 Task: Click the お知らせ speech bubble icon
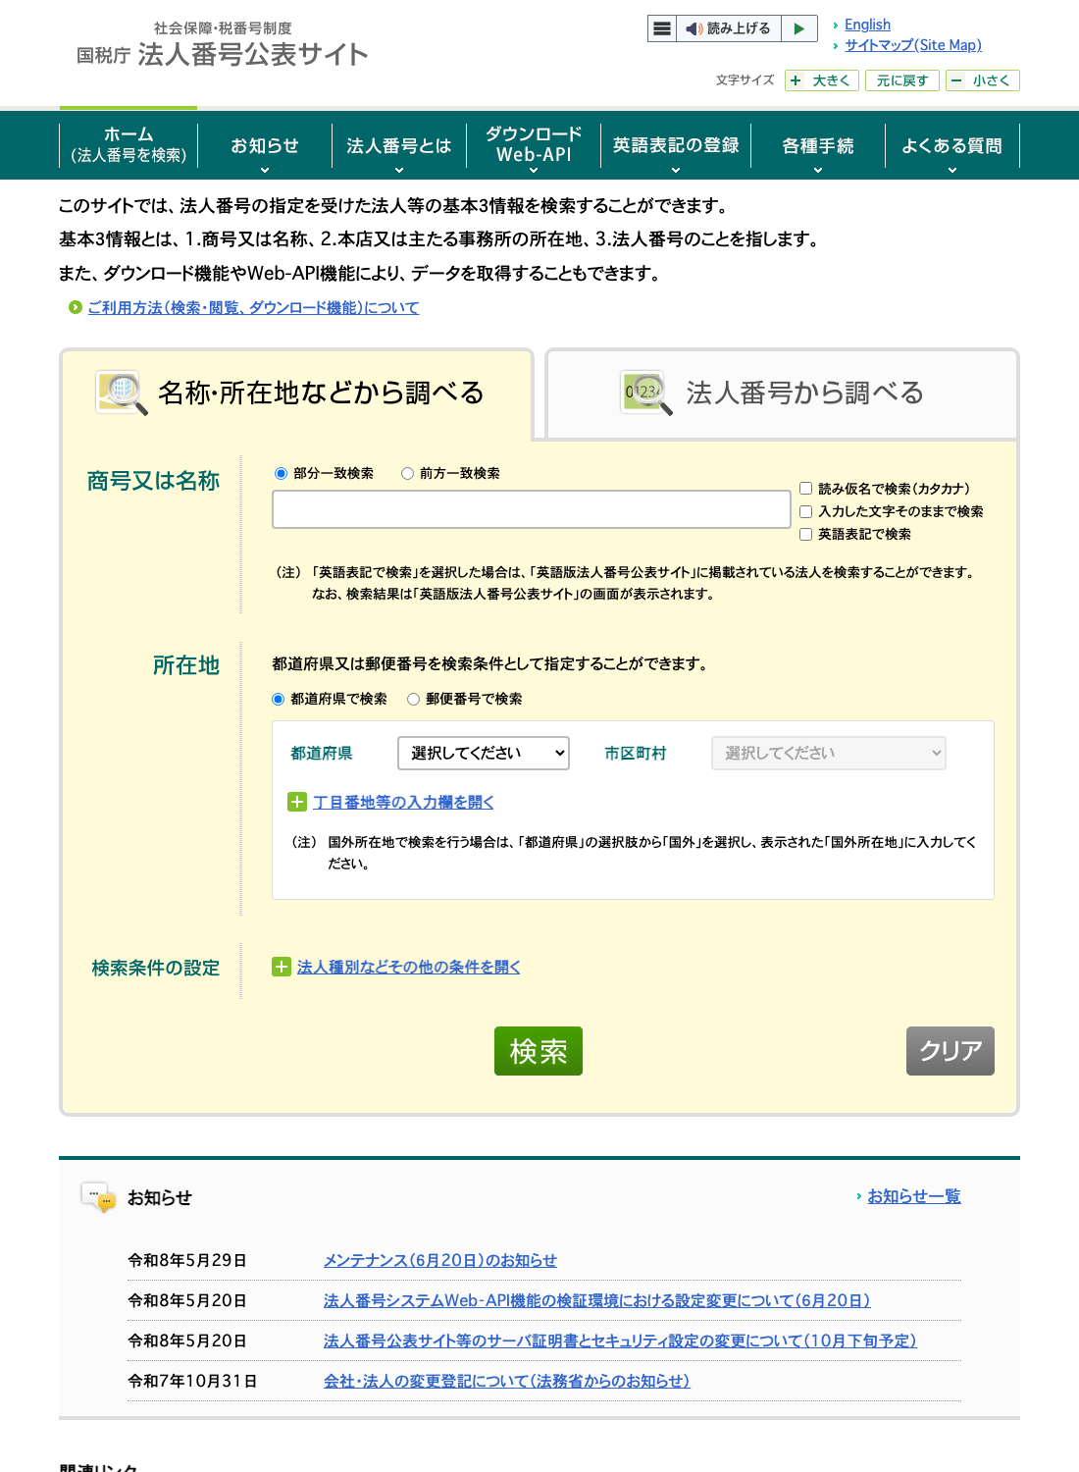[98, 1197]
